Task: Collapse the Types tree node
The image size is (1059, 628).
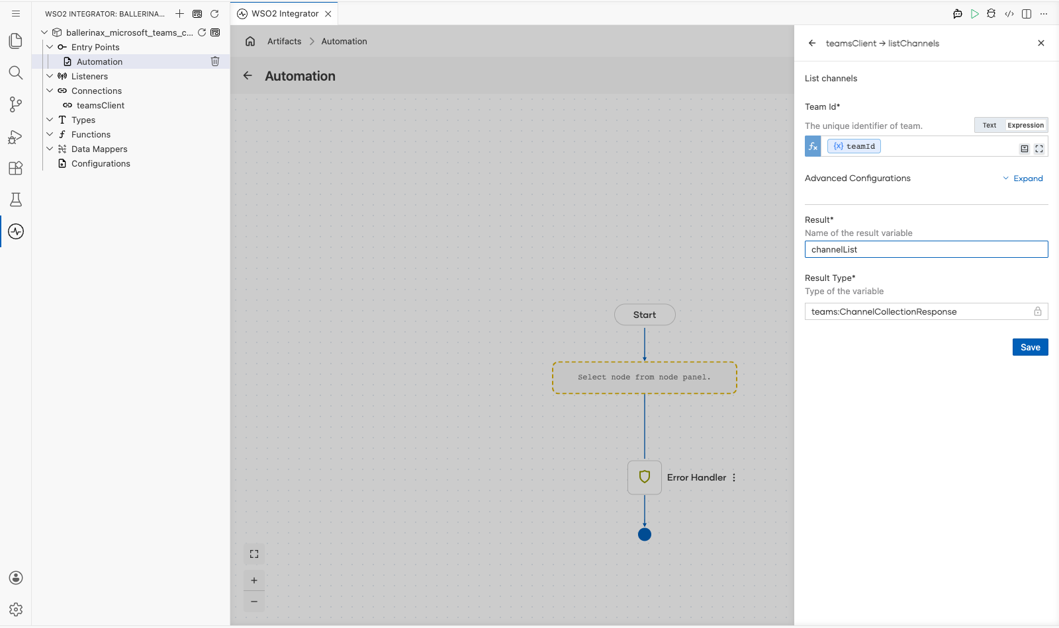Action: click(x=50, y=119)
